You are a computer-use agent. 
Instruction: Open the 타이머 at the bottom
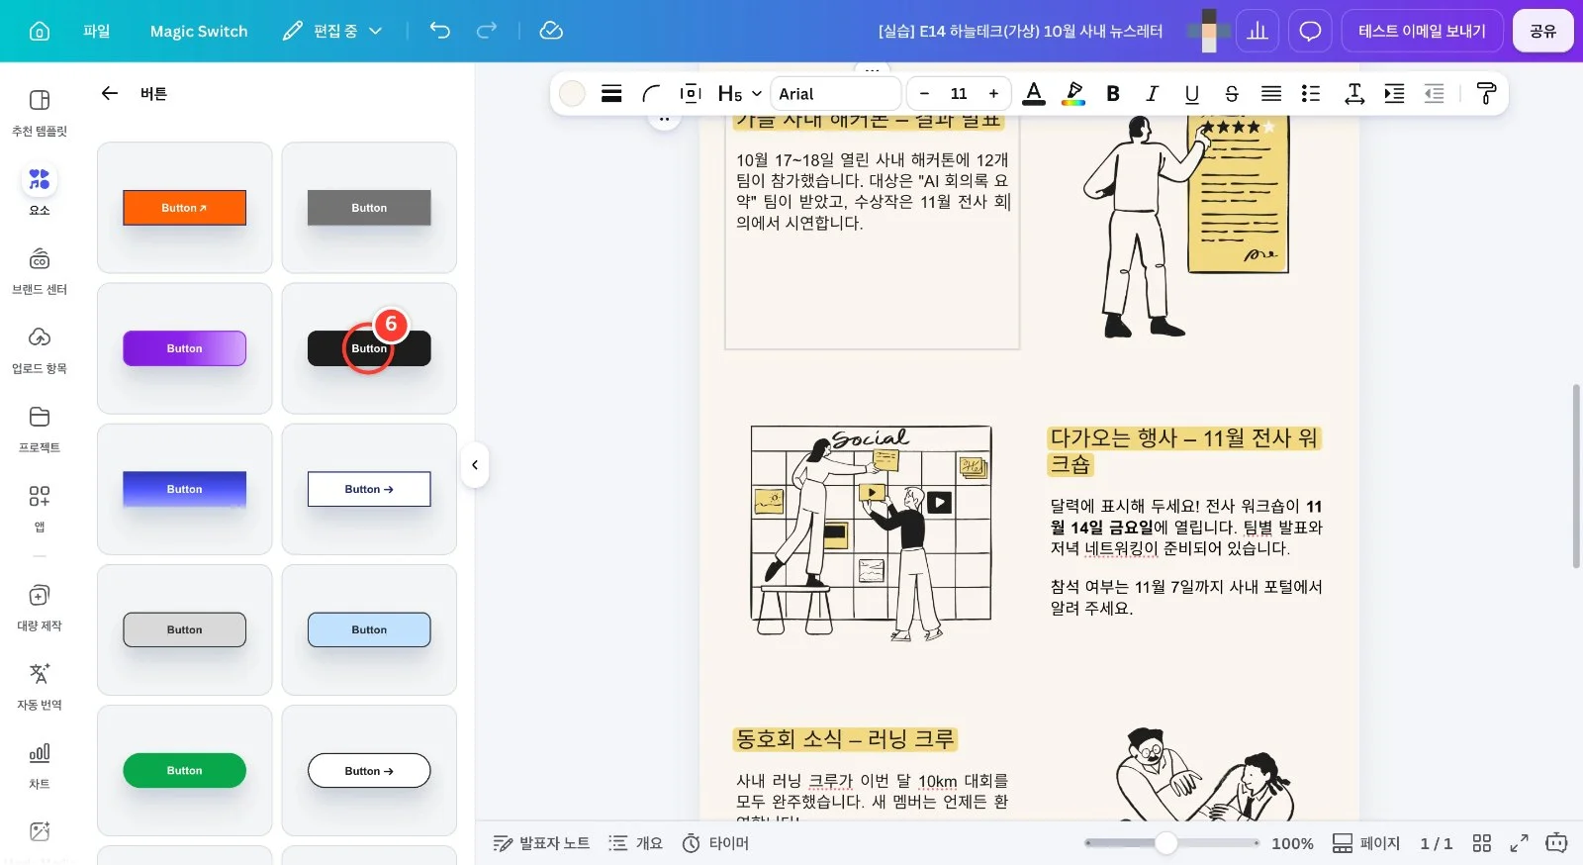pos(715,843)
